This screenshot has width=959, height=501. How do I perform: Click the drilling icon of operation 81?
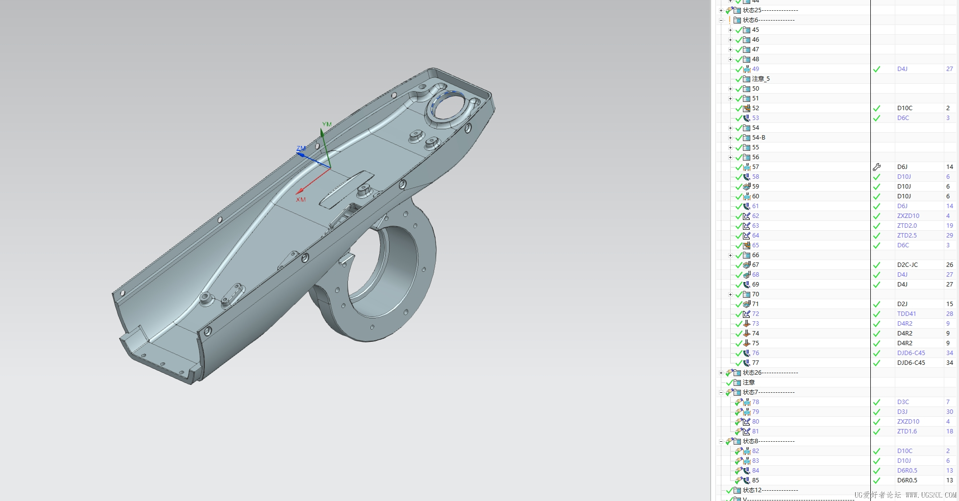click(746, 431)
